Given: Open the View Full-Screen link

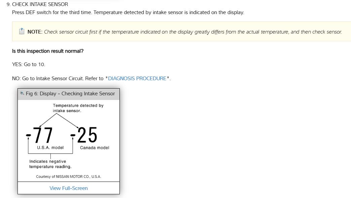Looking at the screenshot, I should click(69, 188).
